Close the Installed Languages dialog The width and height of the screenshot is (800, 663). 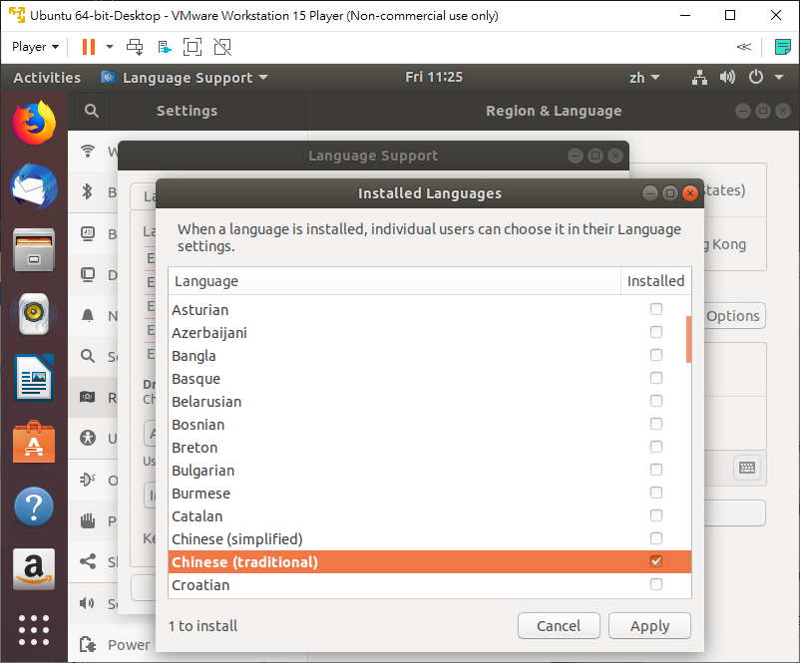click(690, 193)
